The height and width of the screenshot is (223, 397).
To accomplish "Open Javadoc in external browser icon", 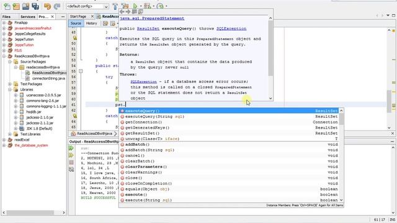I will coord(134,12).
